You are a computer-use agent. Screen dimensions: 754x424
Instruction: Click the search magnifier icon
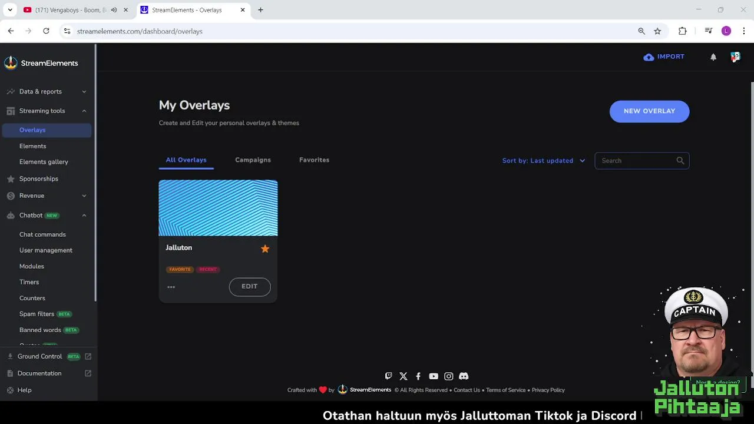[x=680, y=161]
